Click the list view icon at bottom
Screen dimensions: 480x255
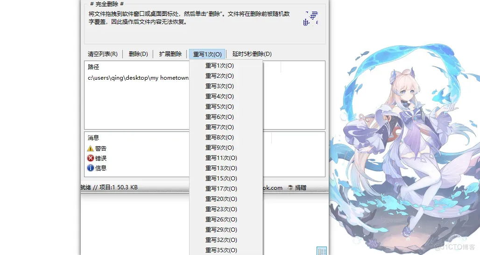tap(322, 251)
